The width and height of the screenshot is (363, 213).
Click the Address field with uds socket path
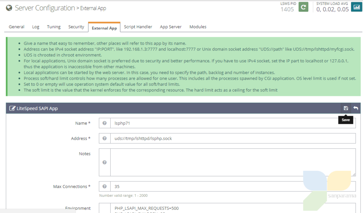pos(232,138)
